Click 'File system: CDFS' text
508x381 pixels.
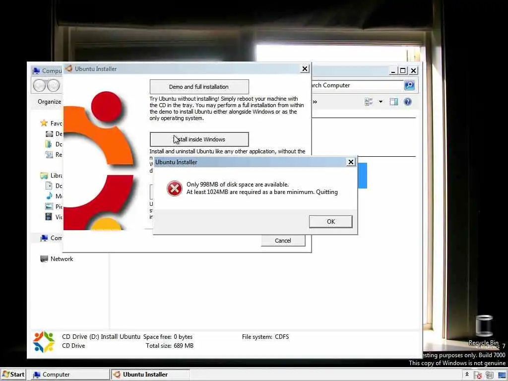click(x=265, y=337)
